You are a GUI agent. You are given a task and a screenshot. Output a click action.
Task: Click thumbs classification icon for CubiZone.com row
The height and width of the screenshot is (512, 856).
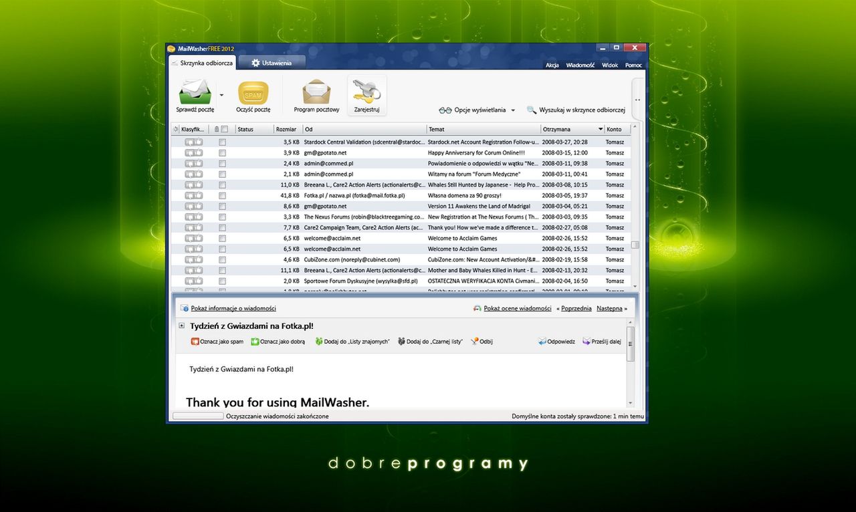pyautogui.click(x=194, y=260)
